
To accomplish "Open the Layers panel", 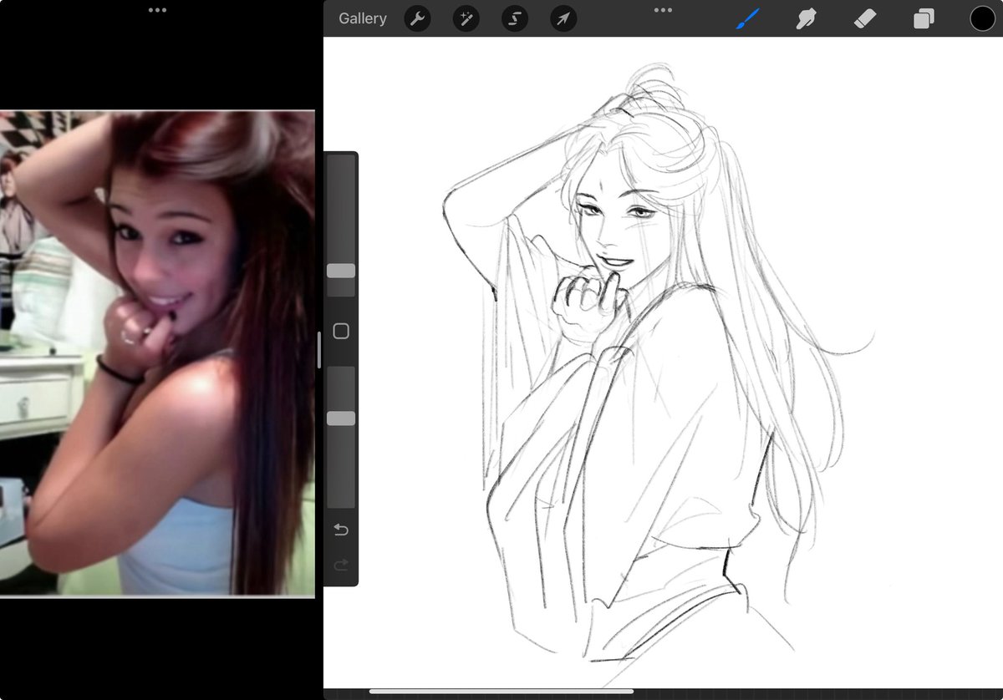I will point(923,18).
